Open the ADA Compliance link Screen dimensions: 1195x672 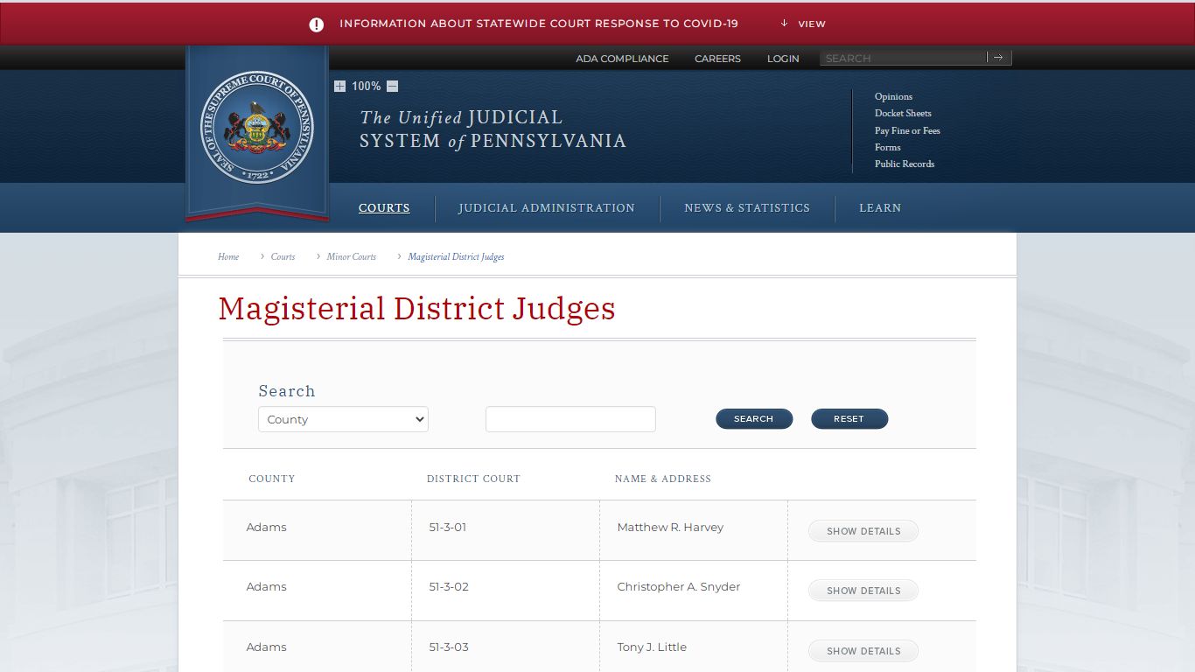click(x=622, y=59)
